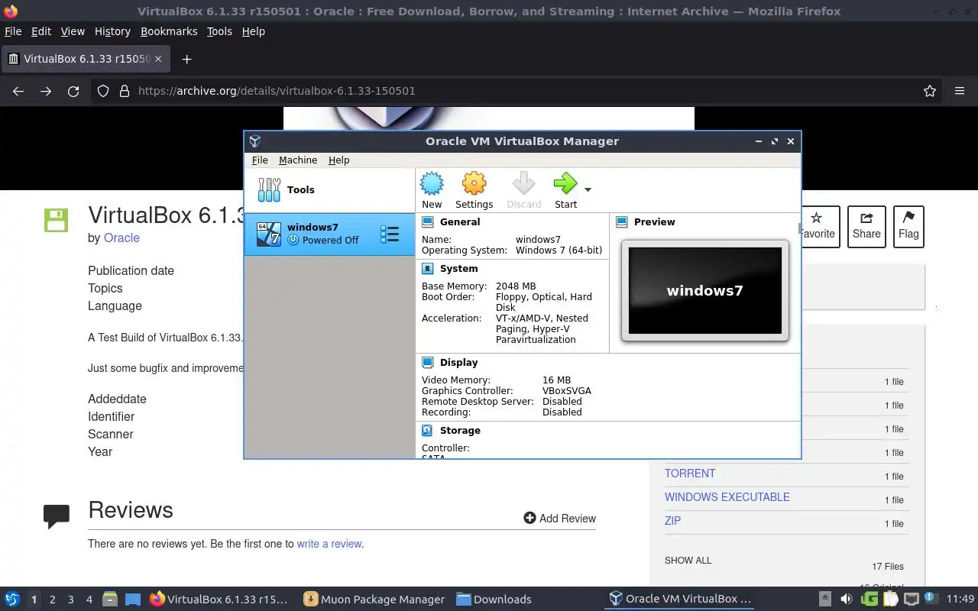This screenshot has width=978, height=611.
Task: Click SHOW ALL files link
Action: pos(688,560)
